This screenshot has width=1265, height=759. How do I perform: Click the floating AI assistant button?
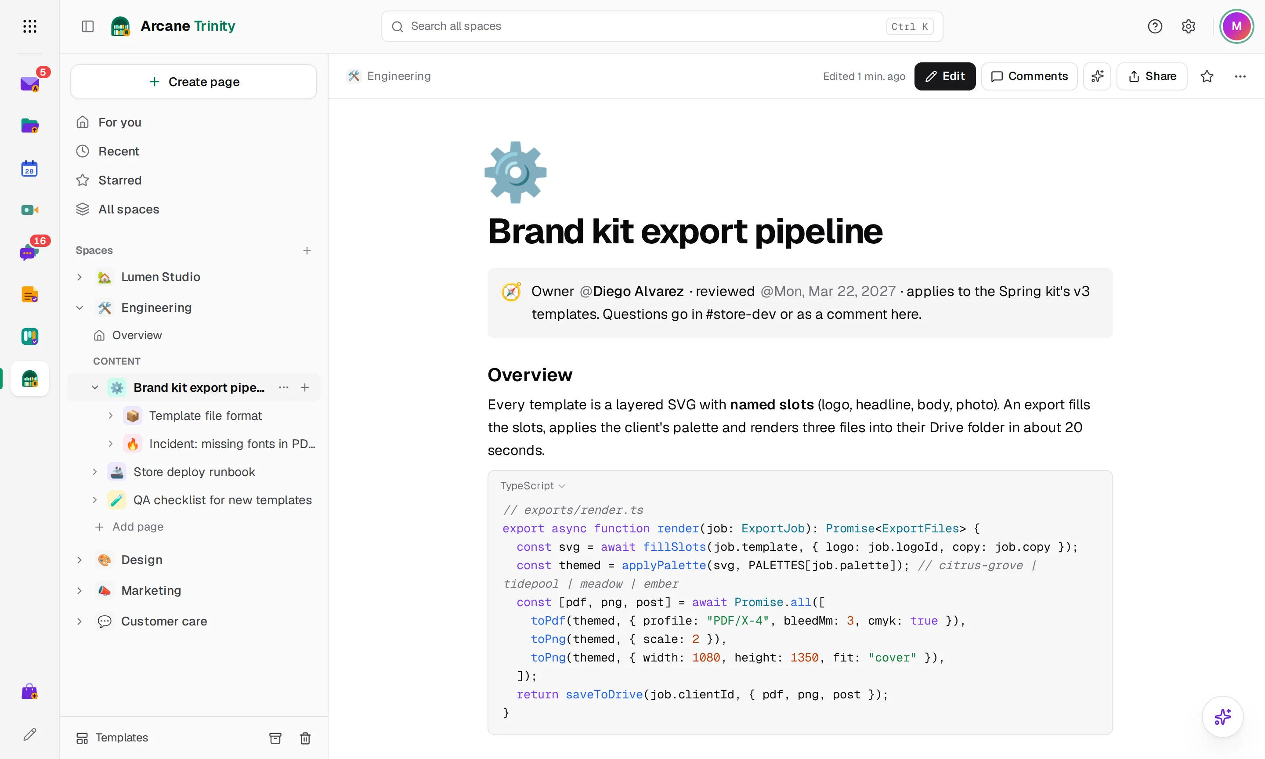pos(1222,716)
